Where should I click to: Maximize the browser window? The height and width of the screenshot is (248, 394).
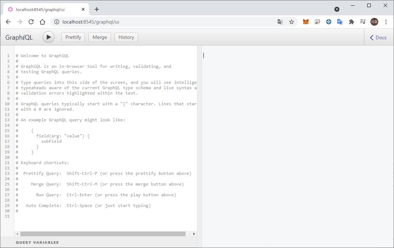[x=369, y=5]
